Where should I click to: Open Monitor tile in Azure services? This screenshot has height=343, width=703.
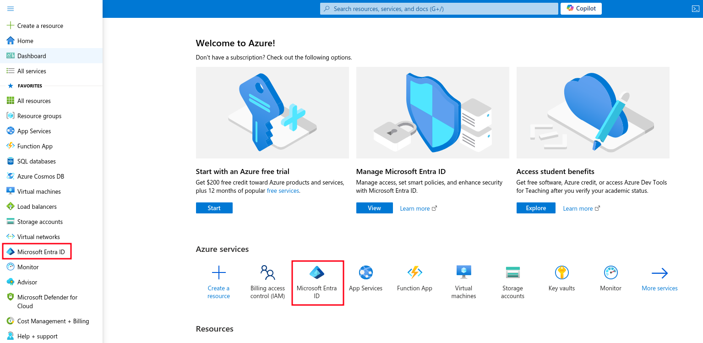[611, 279]
